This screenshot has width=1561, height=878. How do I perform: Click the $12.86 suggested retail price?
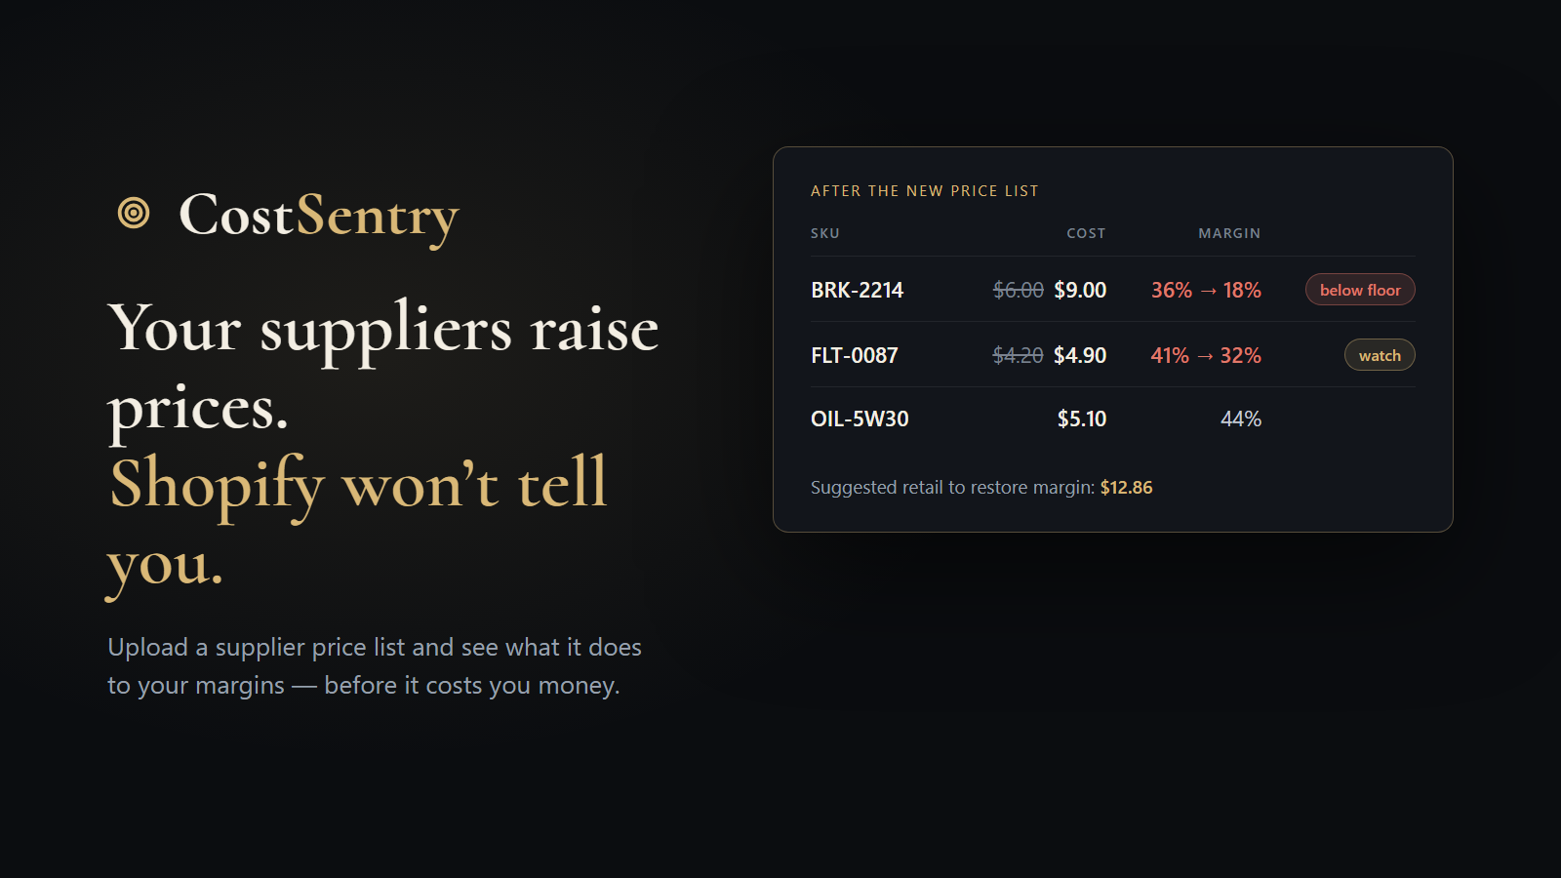[x=1127, y=487]
